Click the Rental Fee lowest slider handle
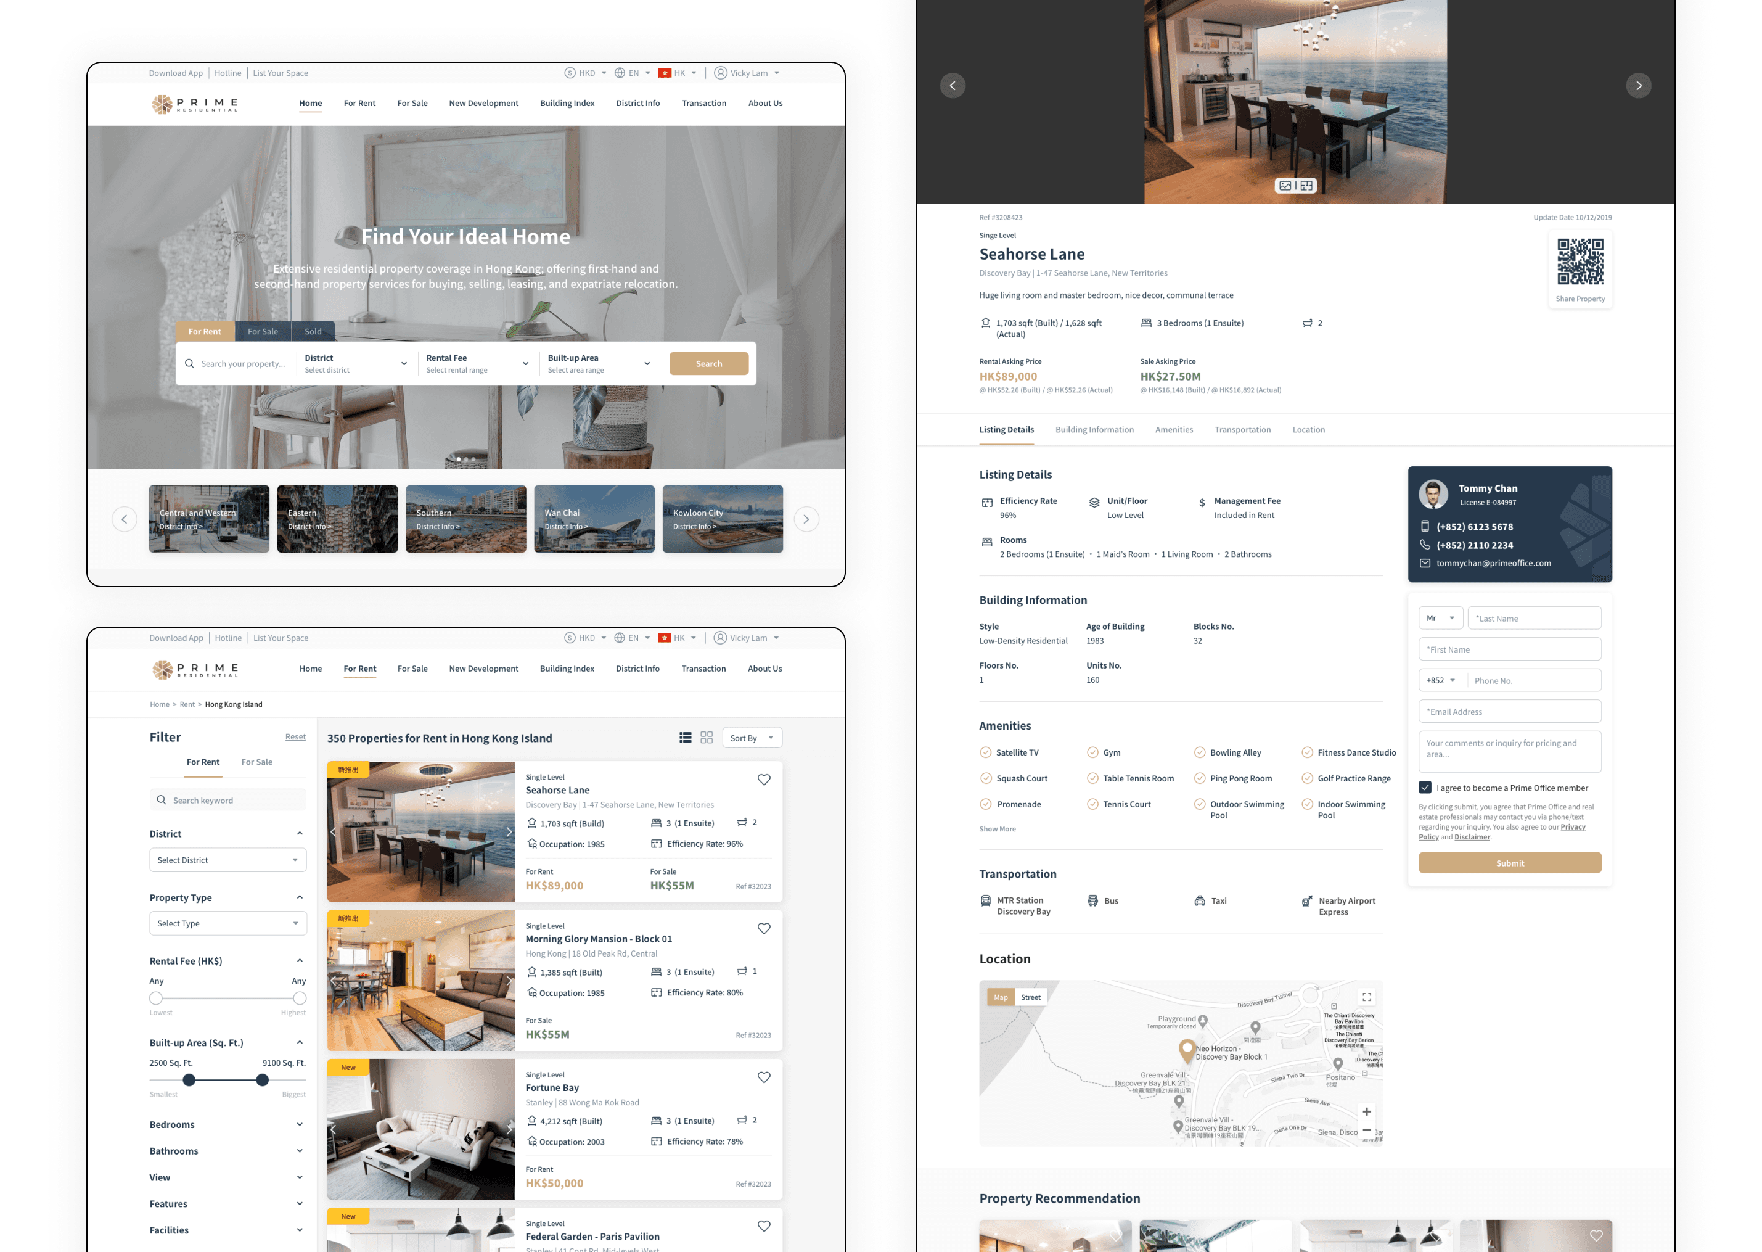 coord(157,999)
